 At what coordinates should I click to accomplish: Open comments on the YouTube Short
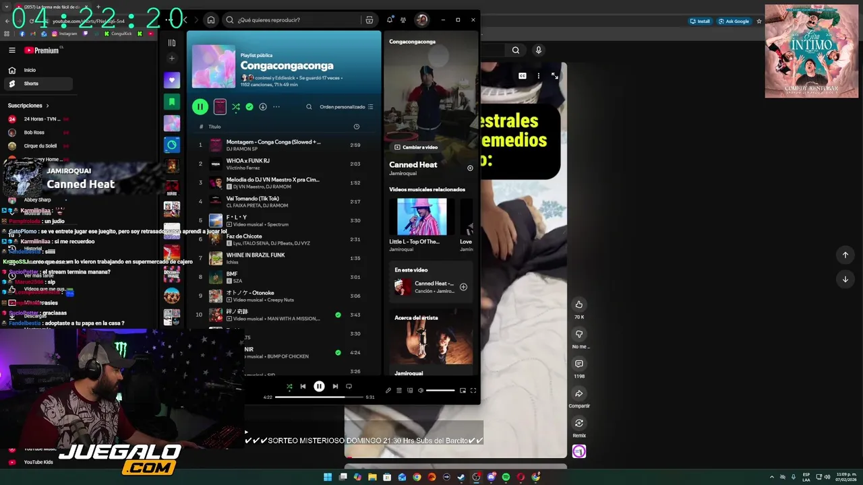(578, 364)
